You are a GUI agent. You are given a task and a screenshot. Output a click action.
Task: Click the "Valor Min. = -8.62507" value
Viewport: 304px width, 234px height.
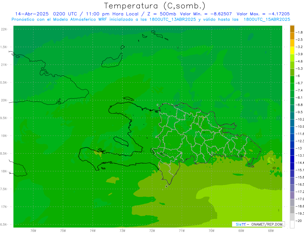206,14
